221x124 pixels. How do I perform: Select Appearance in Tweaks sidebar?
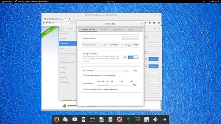pos(68,34)
